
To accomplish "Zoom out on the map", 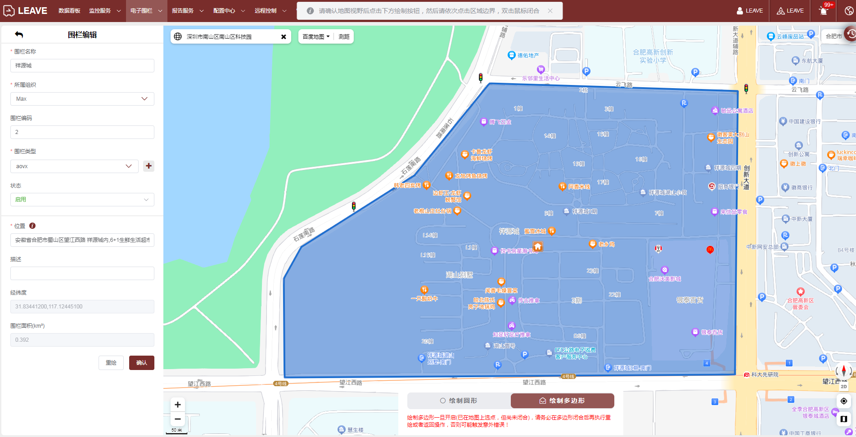I will coord(178,419).
